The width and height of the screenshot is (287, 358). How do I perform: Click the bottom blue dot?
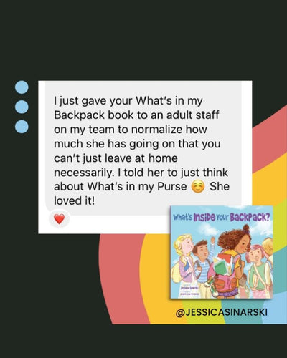pyautogui.click(x=22, y=126)
